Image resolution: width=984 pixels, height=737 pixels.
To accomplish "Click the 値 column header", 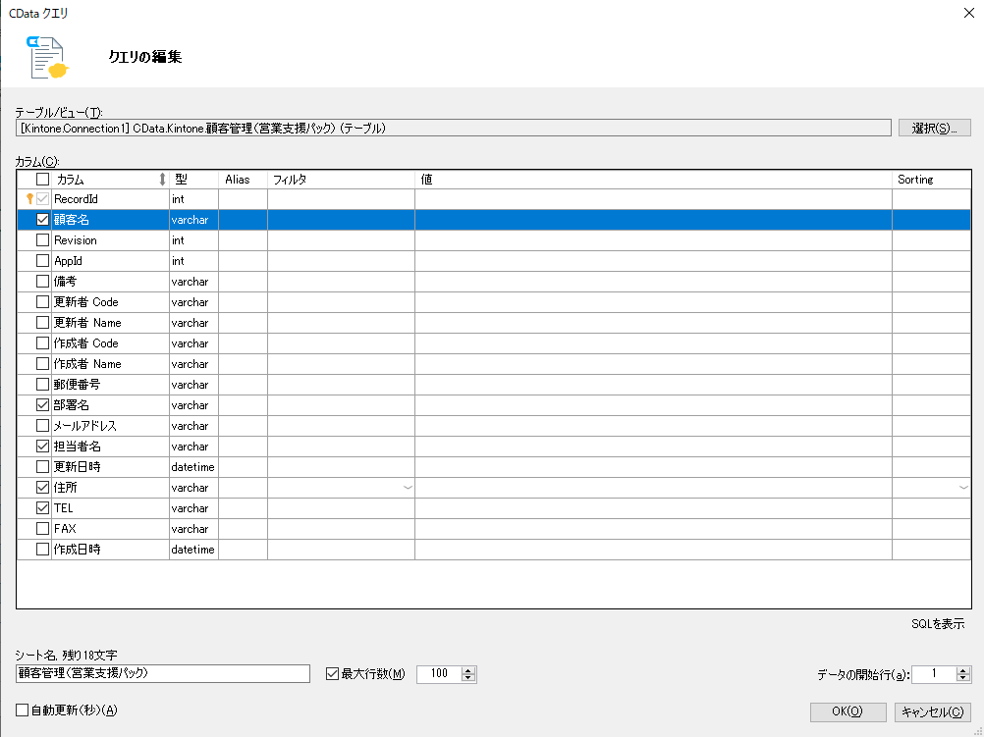I will [x=653, y=180].
